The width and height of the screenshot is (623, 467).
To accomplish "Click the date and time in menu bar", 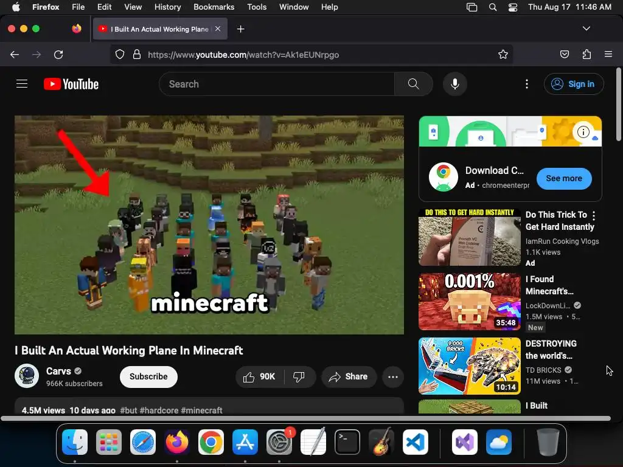I will pyautogui.click(x=569, y=7).
